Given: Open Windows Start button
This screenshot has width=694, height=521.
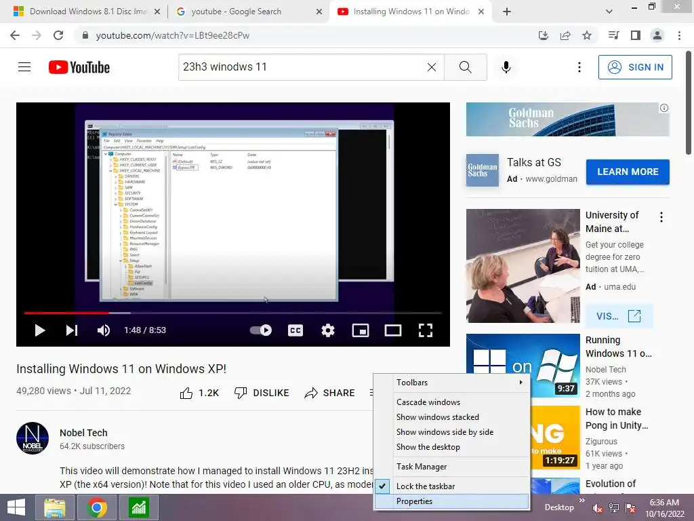Looking at the screenshot, I should coord(16,507).
